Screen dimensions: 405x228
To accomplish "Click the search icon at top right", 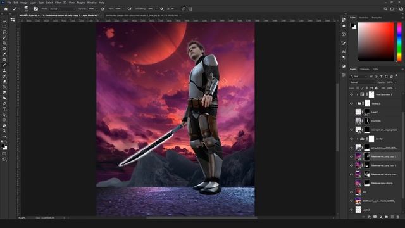I will tap(385, 9).
